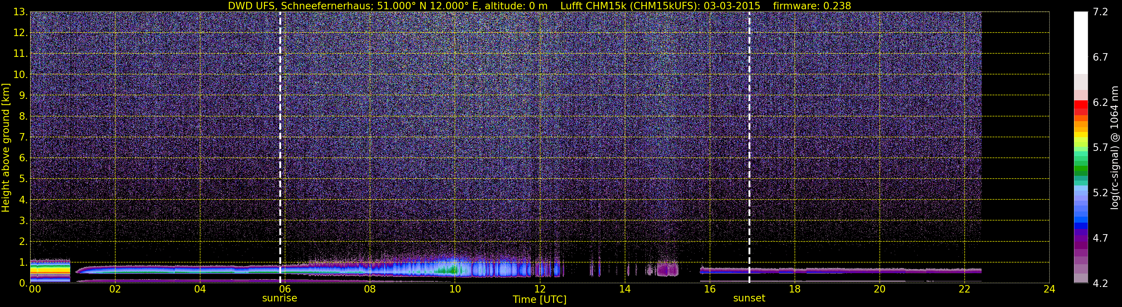
Task: Click height axis tick '0.'
Action: pyautogui.click(x=23, y=283)
